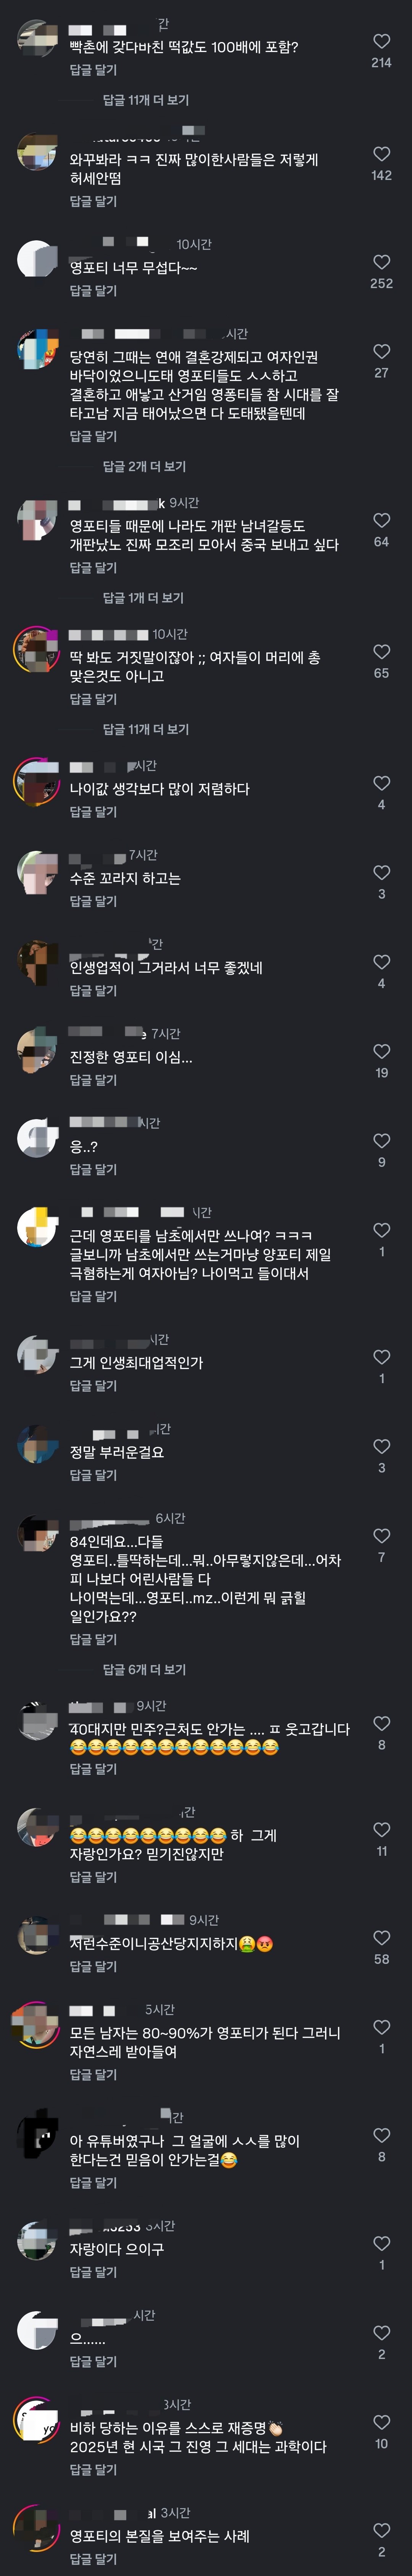Heart the '저런수준이니공산당지지하지' comment
This screenshot has height=2576, width=412.
381,1938
